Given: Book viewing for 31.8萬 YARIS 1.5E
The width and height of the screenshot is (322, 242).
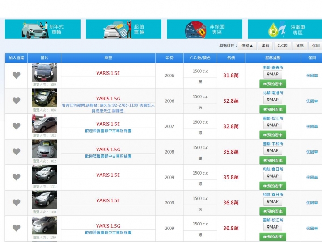Looking at the screenshot, I should (273, 84).
